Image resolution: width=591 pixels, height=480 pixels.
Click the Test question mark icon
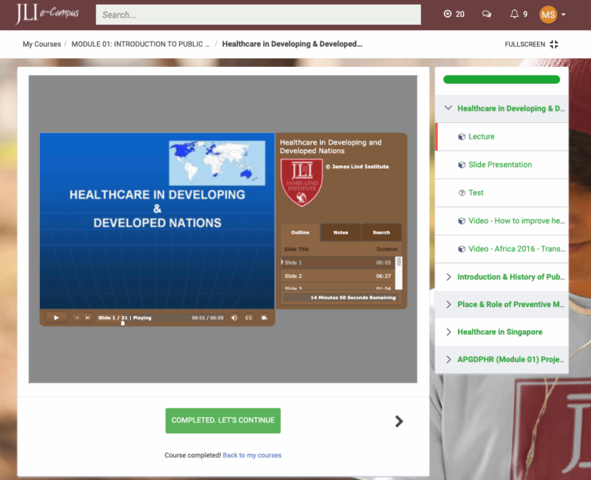coord(462,193)
